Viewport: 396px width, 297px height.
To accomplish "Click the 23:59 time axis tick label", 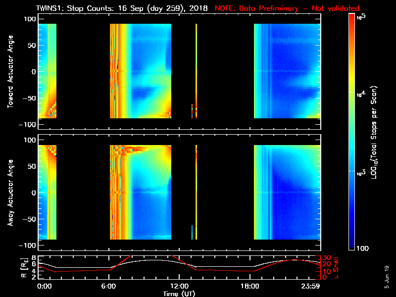I will coord(310,287).
